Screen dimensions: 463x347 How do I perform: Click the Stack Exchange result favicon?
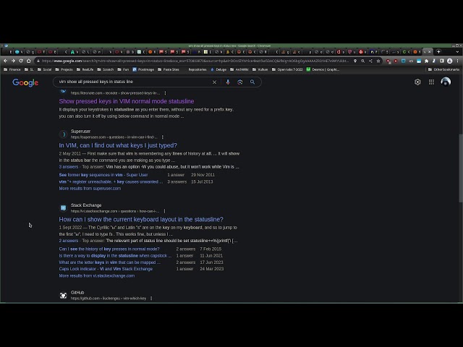(63, 208)
